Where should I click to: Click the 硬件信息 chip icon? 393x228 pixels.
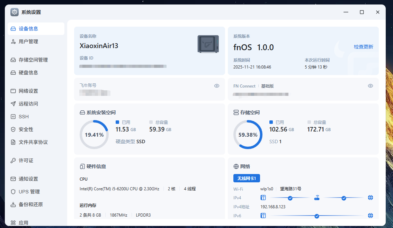[82, 166]
